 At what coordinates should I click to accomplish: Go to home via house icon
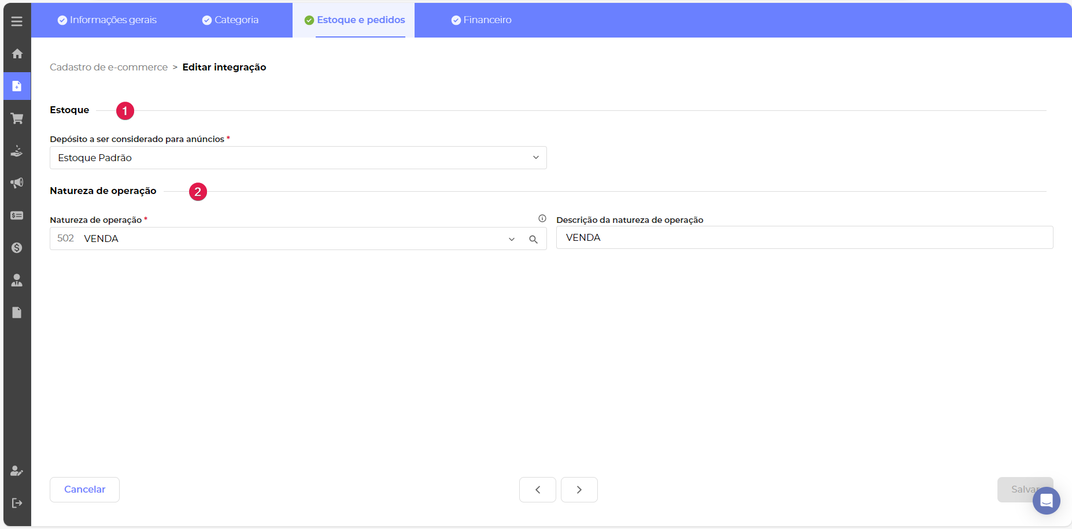17,54
